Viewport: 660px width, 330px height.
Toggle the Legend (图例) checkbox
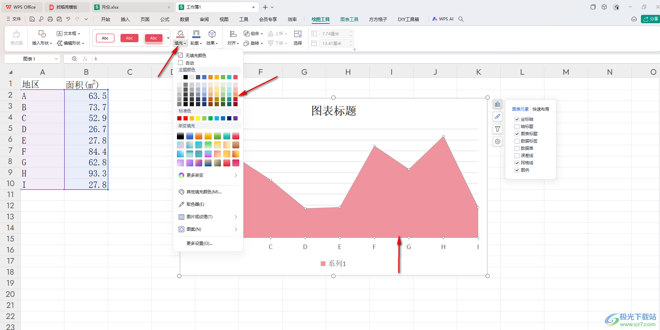point(517,170)
